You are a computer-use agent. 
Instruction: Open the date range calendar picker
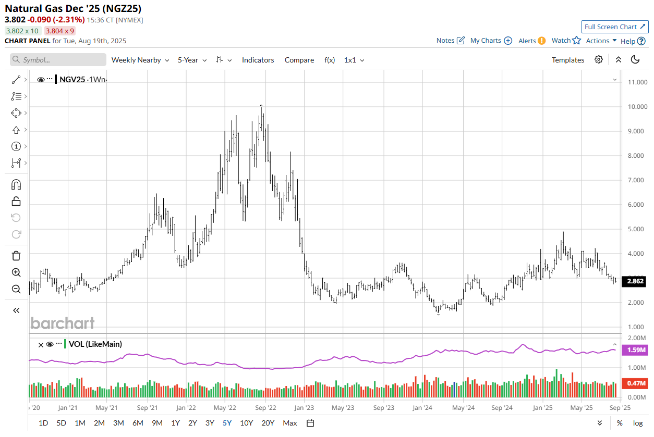pyautogui.click(x=310, y=423)
